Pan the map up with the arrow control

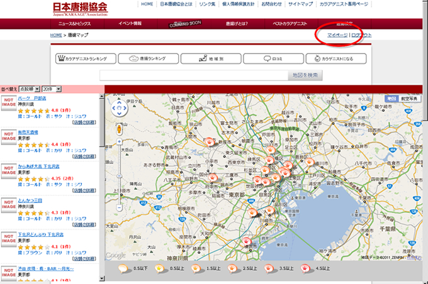click(120, 103)
